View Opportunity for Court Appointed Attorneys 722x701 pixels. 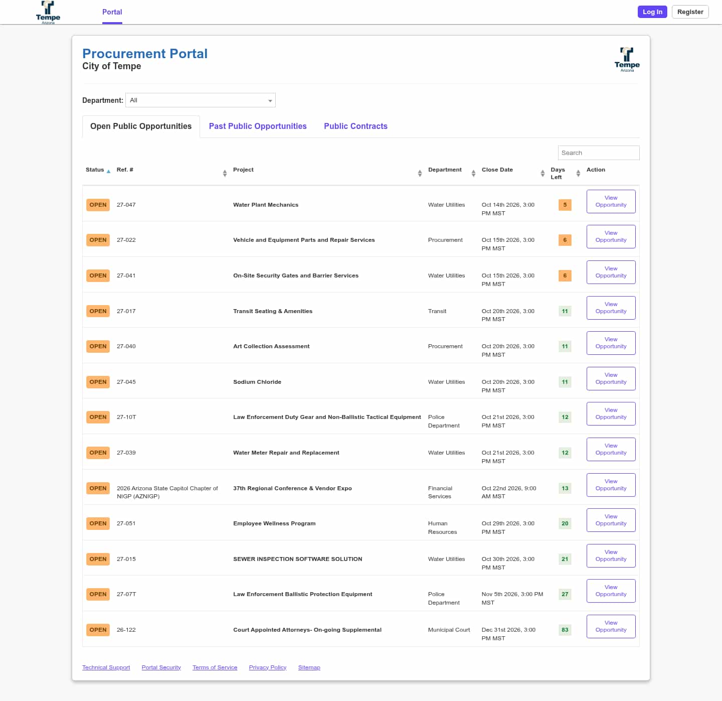pyautogui.click(x=611, y=626)
